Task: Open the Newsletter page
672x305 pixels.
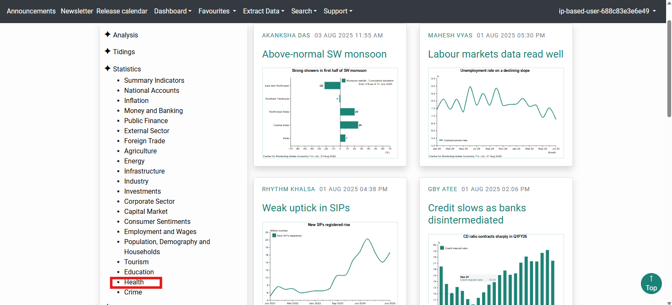Action: click(x=76, y=11)
